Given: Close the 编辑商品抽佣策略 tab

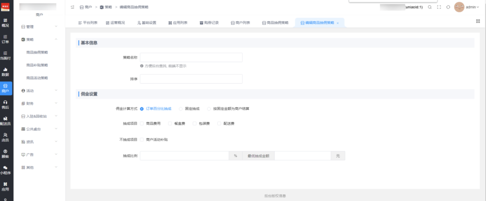Looking at the screenshot, I should 337,23.
